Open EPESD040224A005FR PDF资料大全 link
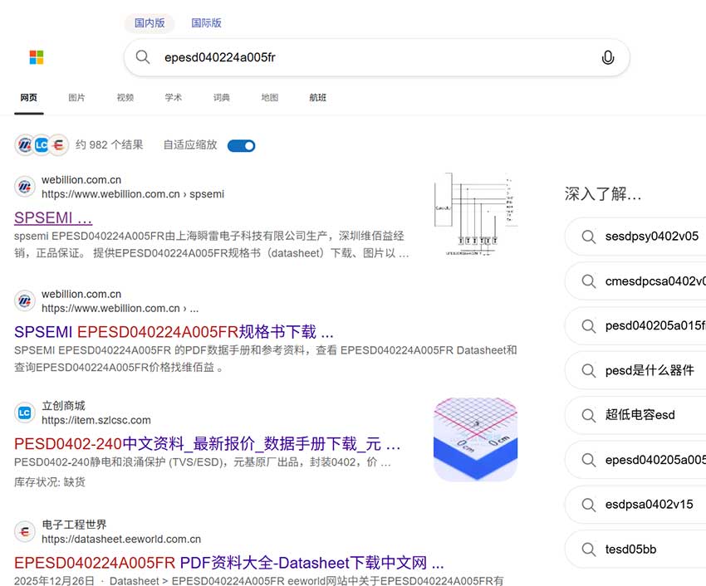706x586 pixels. 229,563
